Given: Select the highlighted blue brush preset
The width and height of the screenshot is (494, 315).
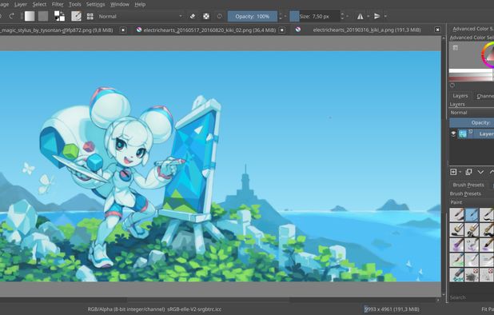Looking at the screenshot, I should pos(472,214).
